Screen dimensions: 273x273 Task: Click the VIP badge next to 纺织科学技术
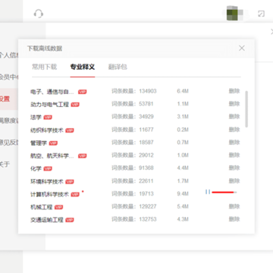(70, 130)
